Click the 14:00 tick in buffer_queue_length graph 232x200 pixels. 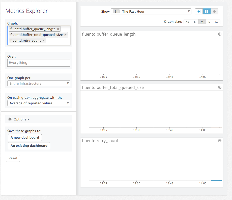coord(203,77)
